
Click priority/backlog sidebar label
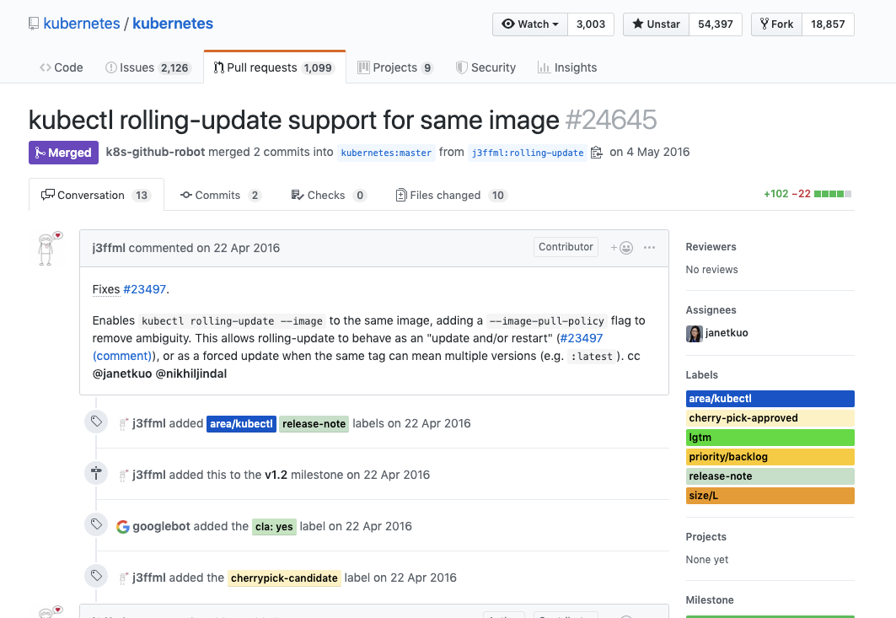click(x=770, y=457)
